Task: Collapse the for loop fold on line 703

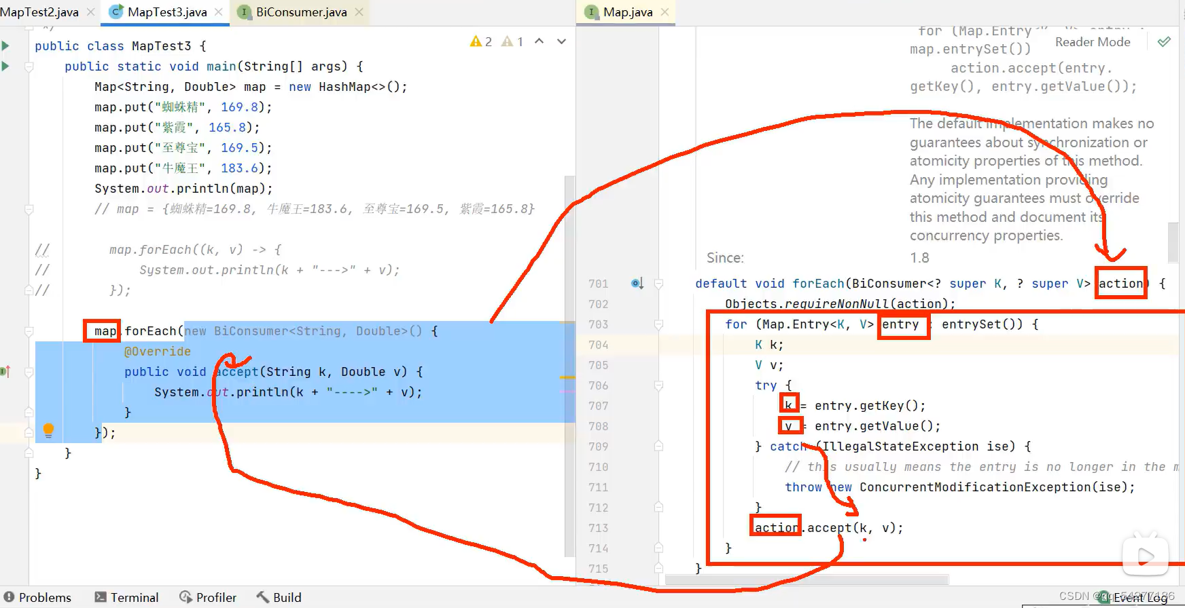Action: [658, 324]
